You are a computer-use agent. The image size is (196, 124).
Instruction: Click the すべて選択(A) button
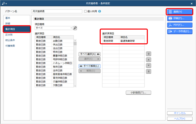90,54
